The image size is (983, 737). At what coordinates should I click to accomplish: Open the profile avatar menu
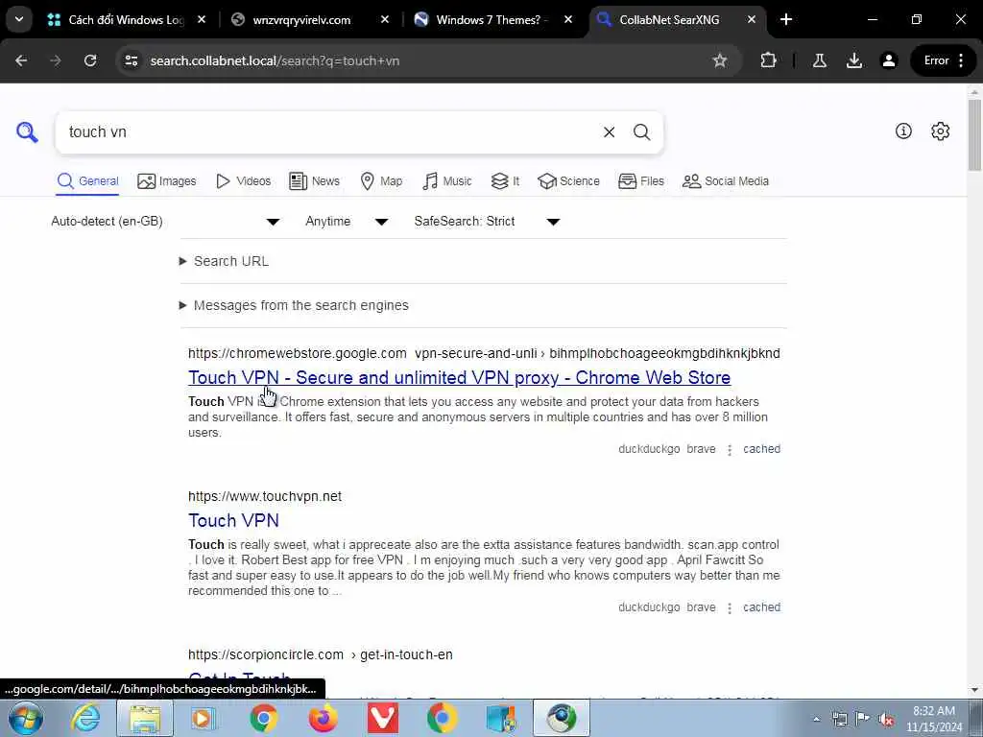(888, 60)
